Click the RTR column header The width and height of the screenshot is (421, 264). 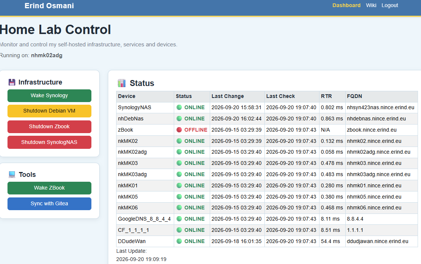point(332,96)
